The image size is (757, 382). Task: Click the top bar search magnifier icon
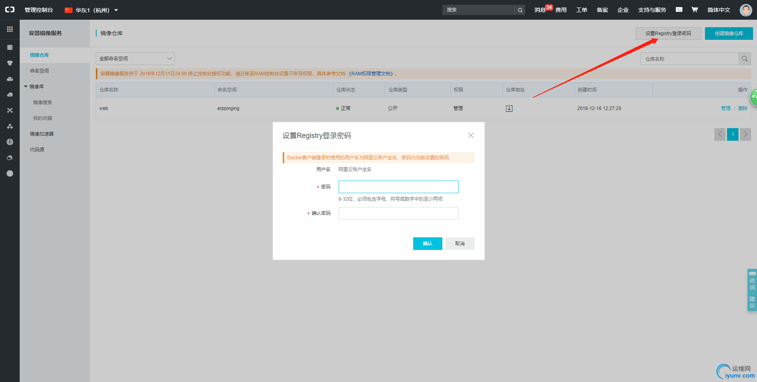(x=520, y=10)
